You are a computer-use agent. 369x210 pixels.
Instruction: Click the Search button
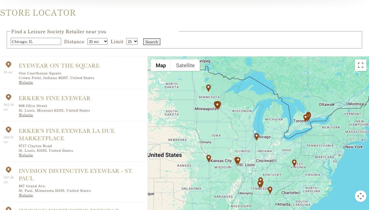coord(152,42)
